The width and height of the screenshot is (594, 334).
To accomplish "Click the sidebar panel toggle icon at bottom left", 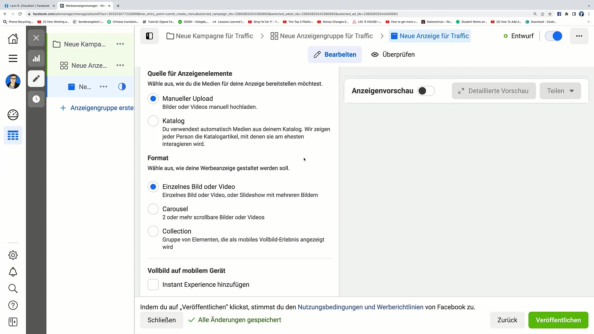I will pos(13,322).
